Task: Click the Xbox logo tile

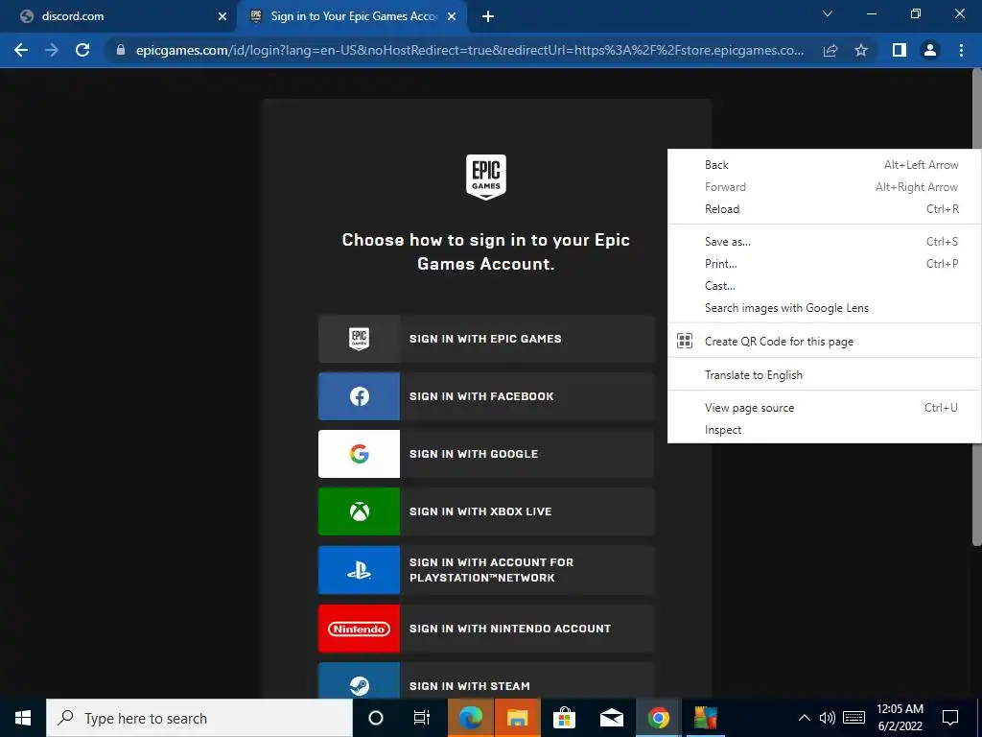Action: tap(359, 511)
